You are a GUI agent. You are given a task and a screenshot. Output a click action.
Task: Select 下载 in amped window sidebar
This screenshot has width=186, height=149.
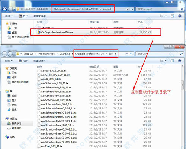click(12, 28)
